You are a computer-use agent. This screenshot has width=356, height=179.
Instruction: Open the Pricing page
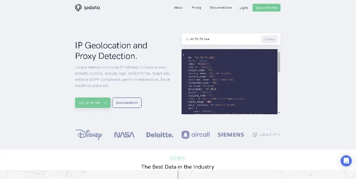coord(196,8)
